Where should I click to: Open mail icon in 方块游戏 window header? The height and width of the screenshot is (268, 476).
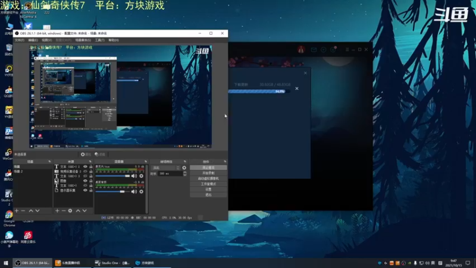[x=314, y=49]
